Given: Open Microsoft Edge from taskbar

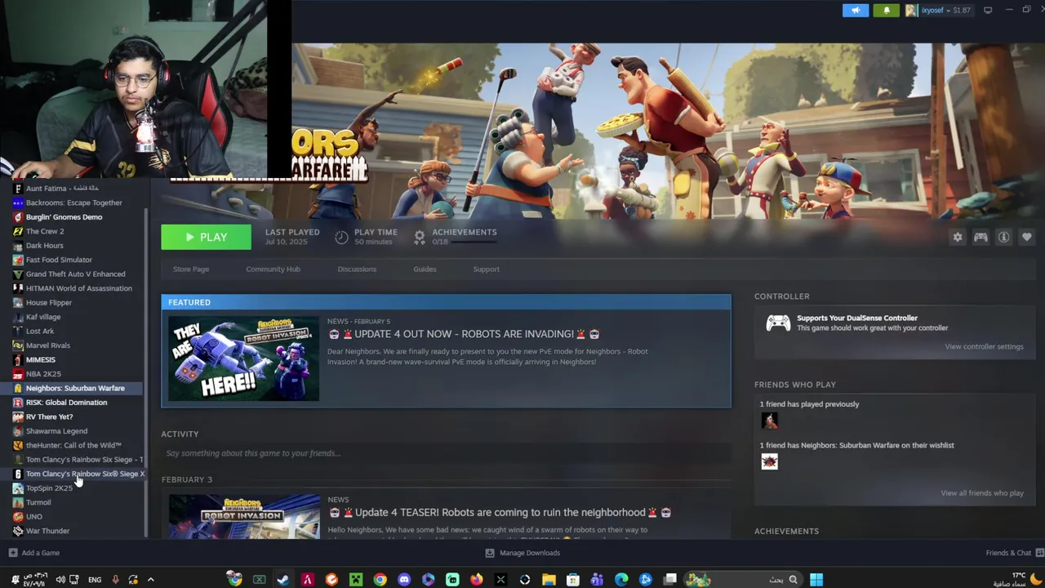Looking at the screenshot, I should (621, 580).
